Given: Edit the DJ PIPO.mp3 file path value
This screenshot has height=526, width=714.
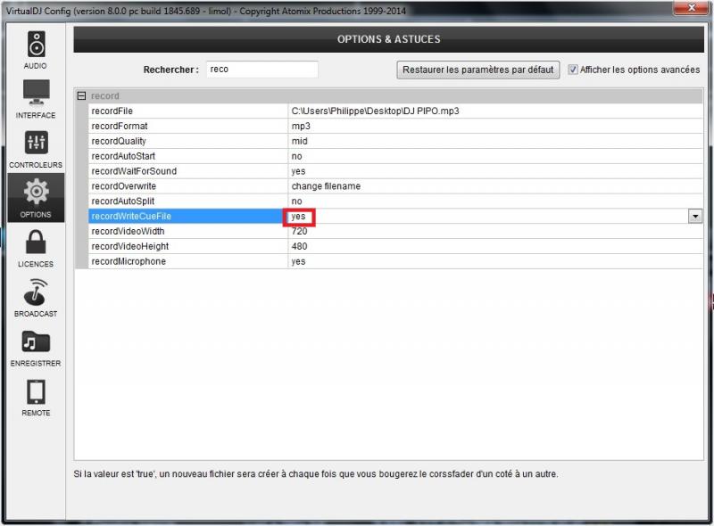Looking at the screenshot, I should coord(375,111).
